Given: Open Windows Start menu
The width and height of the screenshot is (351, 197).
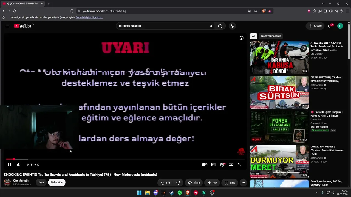Looking at the screenshot, I should (x=139, y=193).
